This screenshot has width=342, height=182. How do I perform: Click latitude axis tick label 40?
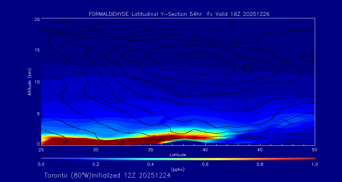(205, 150)
